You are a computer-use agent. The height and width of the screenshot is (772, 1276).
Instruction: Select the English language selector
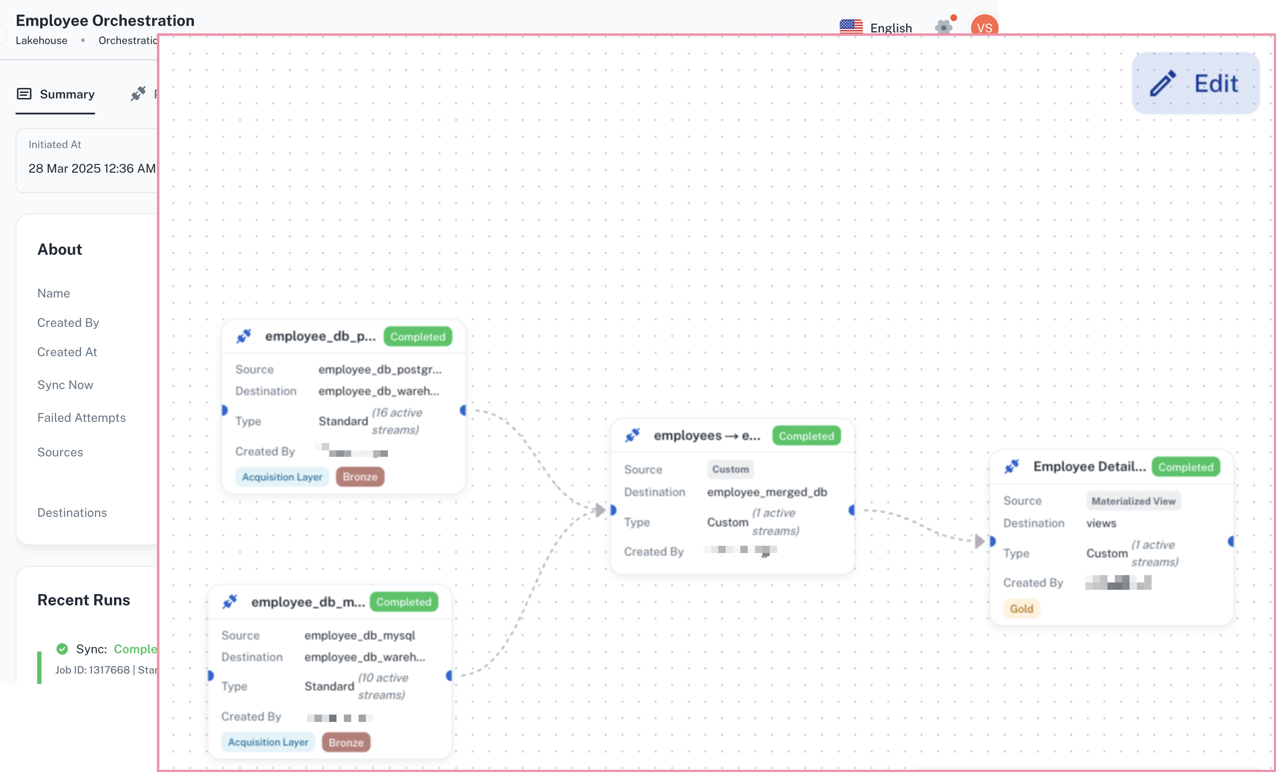tap(876, 28)
